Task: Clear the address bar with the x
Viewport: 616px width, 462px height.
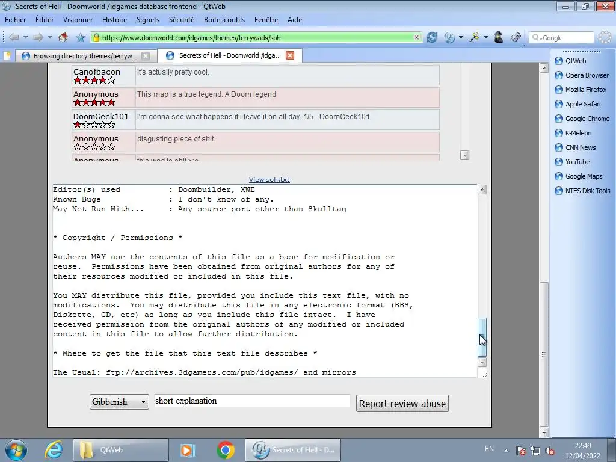Action: pyautogui.click(x=417, y=37)
